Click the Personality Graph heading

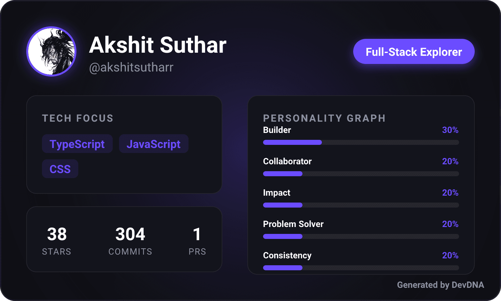pyautogui.click(x=324, y=118)
